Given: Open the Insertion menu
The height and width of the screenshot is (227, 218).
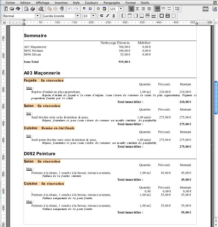Looking at the screenshot, I should (61, 3).
